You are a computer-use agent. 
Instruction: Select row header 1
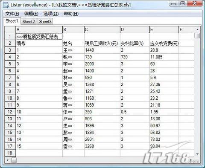point(10,37)
